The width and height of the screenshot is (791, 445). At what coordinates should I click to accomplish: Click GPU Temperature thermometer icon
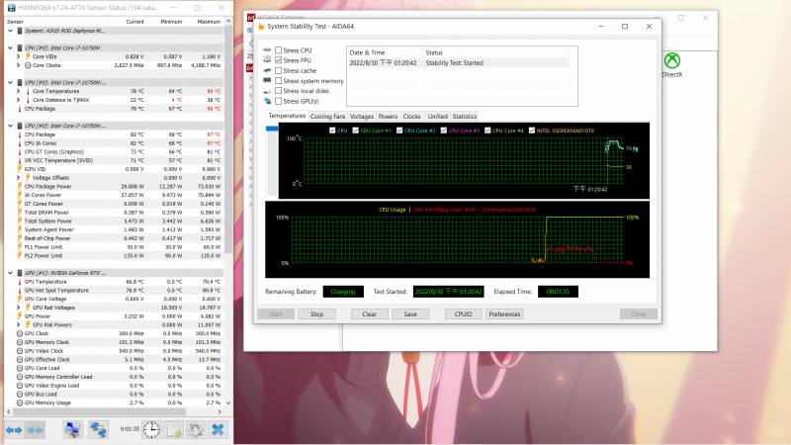20,282
